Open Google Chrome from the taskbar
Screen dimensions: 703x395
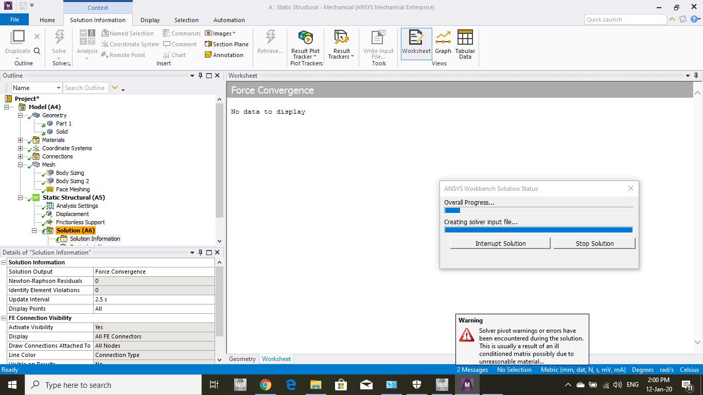[265, 385]
